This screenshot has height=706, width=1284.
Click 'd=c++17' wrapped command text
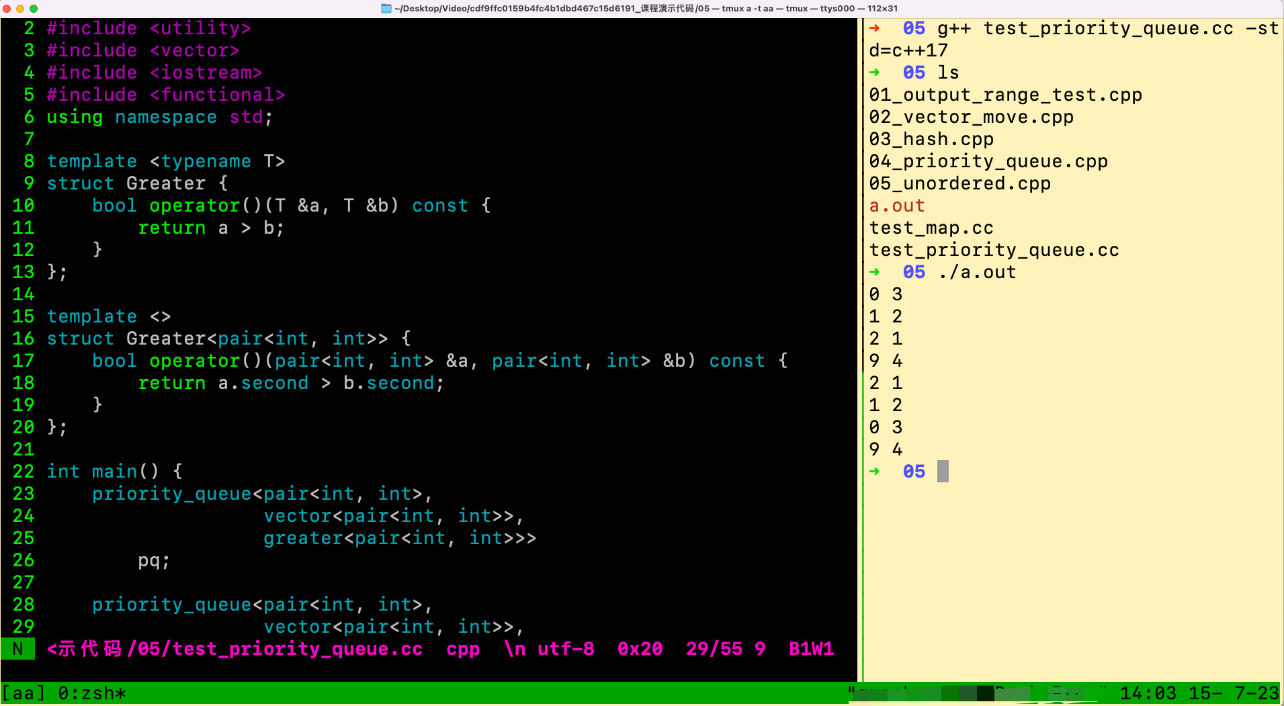pyautogui.click(x=908, y=50)
